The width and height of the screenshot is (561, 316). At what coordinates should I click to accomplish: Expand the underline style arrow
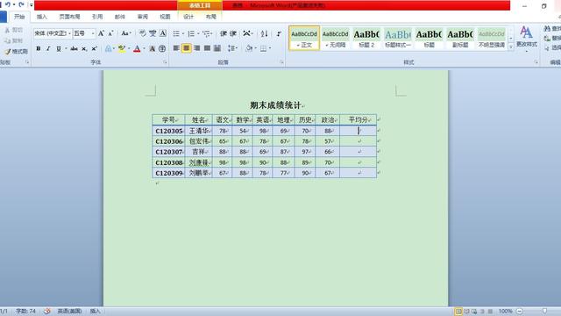click(67, 48)
